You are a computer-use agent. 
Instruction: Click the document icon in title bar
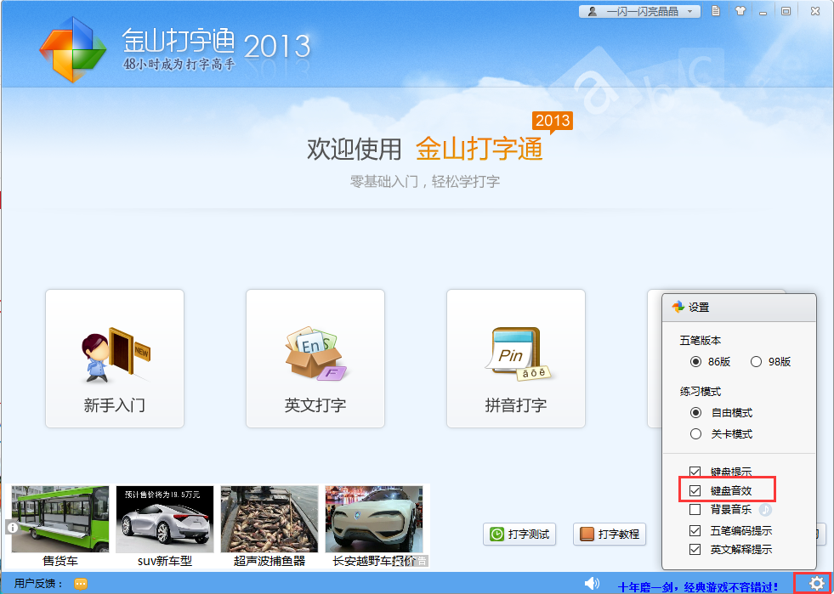coord(717,11)
